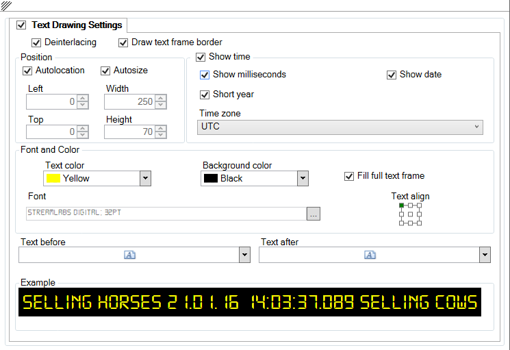Select top-center text align anchor
Image resolution: width=510 pixels, height=350 pixels.
tap(411, 205)
